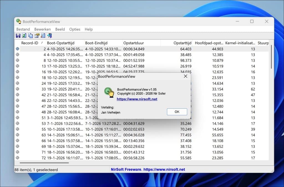Select the row icon for Record-ID 2
Viewport: 284px width, 187px height.
click(x=17, y=49)
